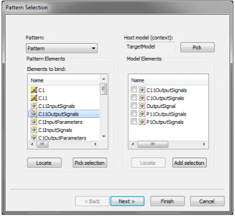Click the Add selection button
235x216 pixels.
pos(189,163)
